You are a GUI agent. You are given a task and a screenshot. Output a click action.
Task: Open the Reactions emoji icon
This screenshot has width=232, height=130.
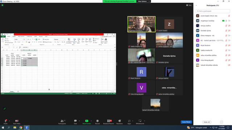click(120, 121)
